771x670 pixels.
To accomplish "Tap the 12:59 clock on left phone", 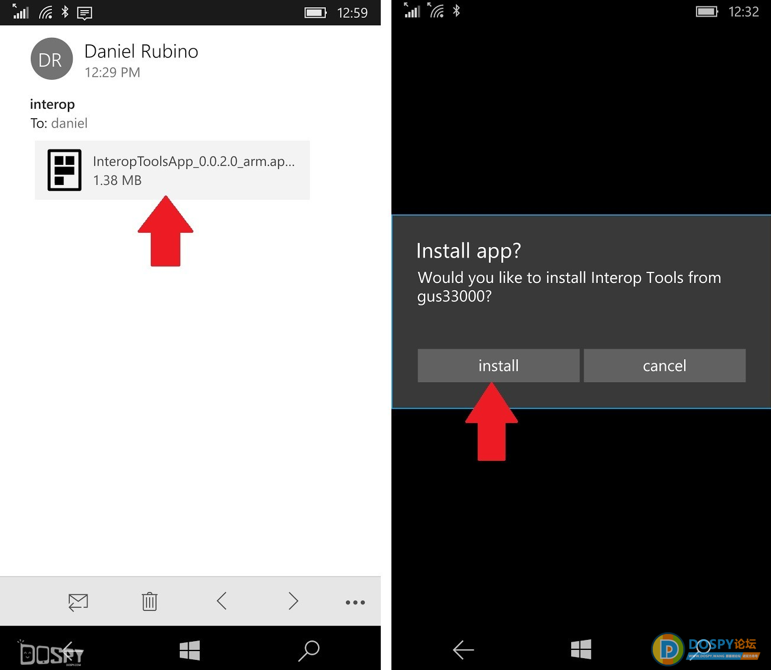I will pos(352,13).
